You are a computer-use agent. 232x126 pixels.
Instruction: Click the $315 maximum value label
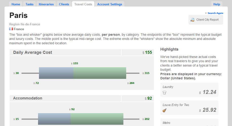point(146,73)
